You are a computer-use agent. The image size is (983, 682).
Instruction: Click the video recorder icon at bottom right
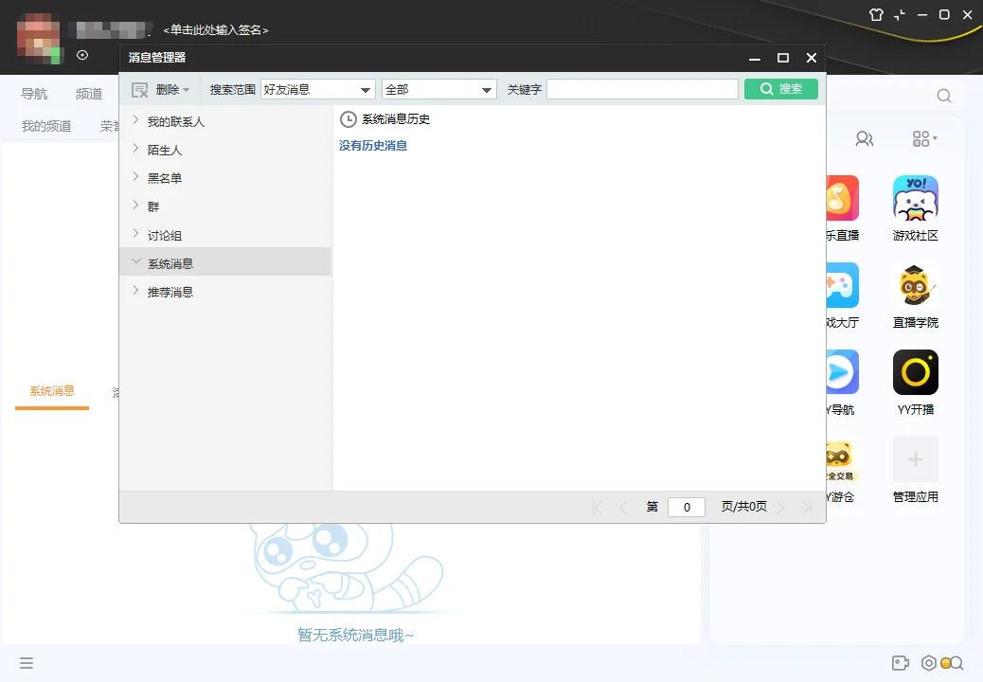[x=901, y=662]
